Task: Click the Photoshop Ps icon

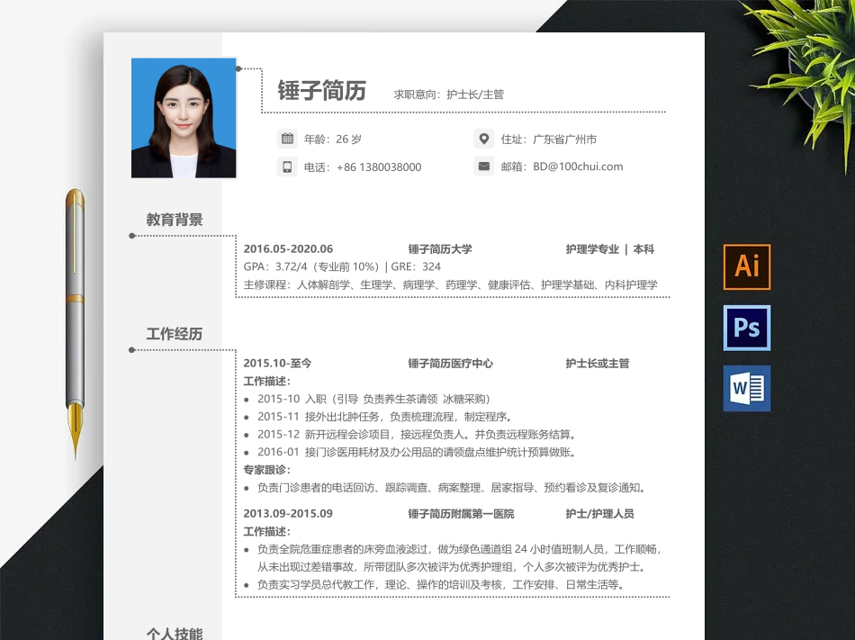Action: click(746, 328)
